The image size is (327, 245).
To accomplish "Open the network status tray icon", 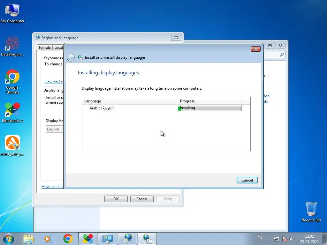I will pos(276,239).
